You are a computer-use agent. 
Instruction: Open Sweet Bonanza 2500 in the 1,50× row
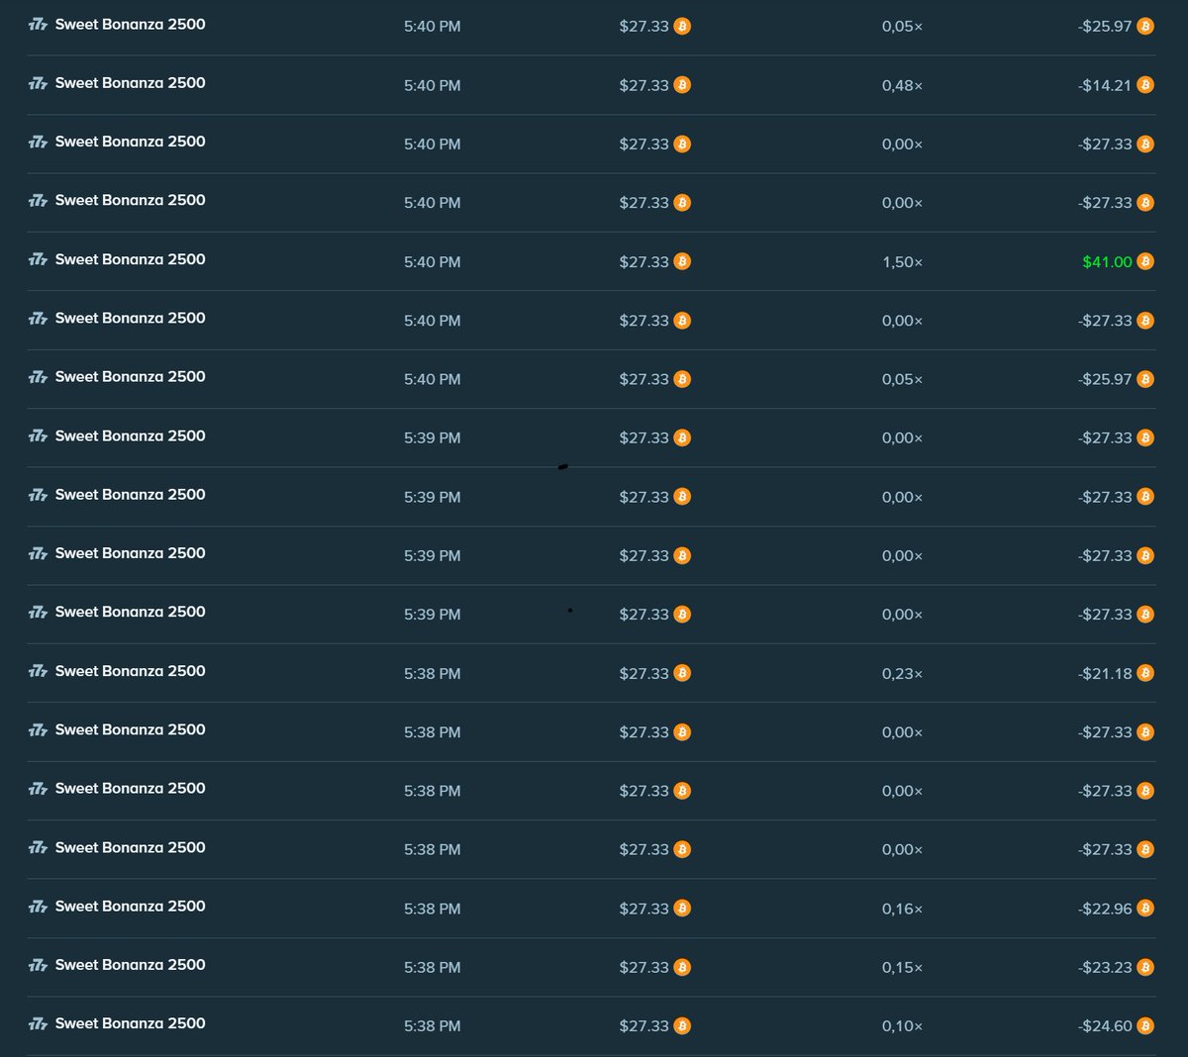[x=131, y=259]
